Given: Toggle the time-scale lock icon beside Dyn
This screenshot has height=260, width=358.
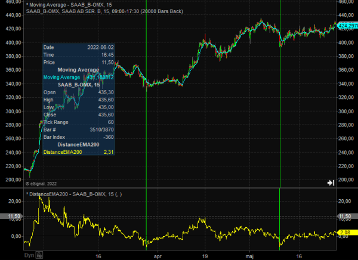Looking at the screenshot, I should click(x=39, y=255).
